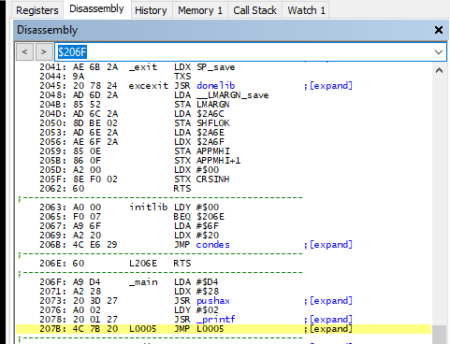Click the condes symbol link
Screen dimensions: 450x344
pyautogui.click(x=212, y=245)
